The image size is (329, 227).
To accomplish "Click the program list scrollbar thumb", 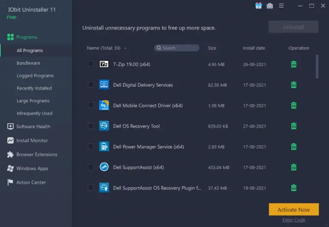I will coord(317,67).
